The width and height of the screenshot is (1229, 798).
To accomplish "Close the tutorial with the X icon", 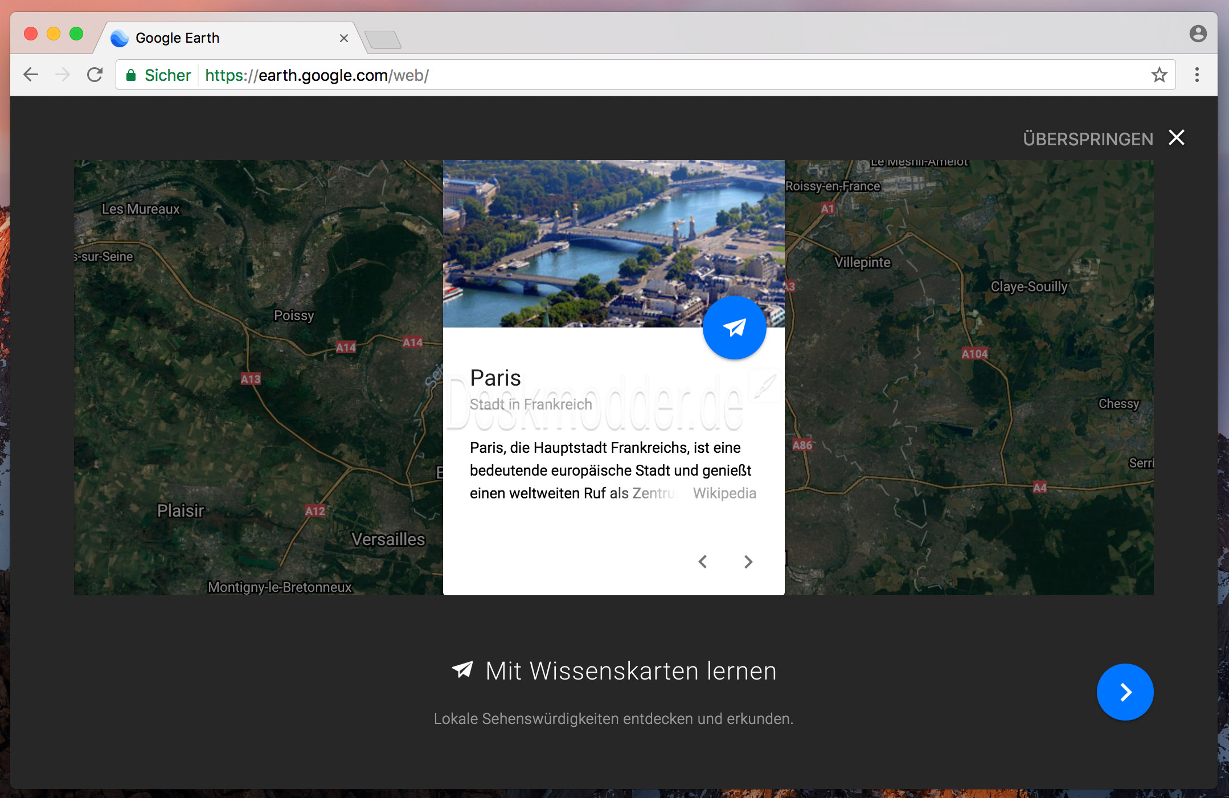I will (x=1177, y=138).
